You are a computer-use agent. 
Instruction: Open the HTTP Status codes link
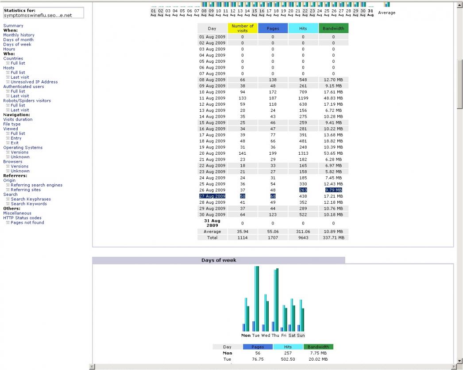(22, 218)
